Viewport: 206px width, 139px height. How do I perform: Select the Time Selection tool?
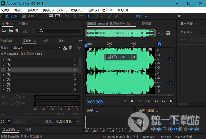click(x=88, y=16)
